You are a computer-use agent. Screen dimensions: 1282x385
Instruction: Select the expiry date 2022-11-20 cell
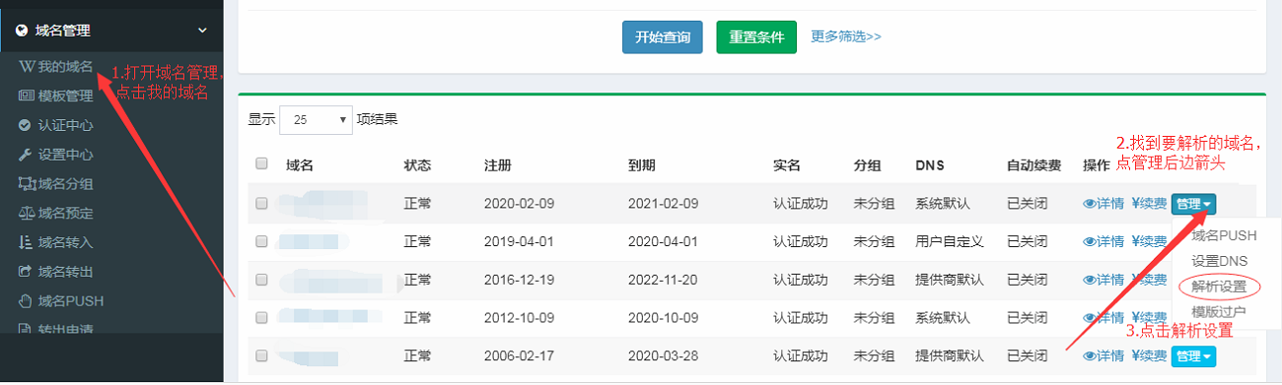pyautogui.click(x=663, y=280)
